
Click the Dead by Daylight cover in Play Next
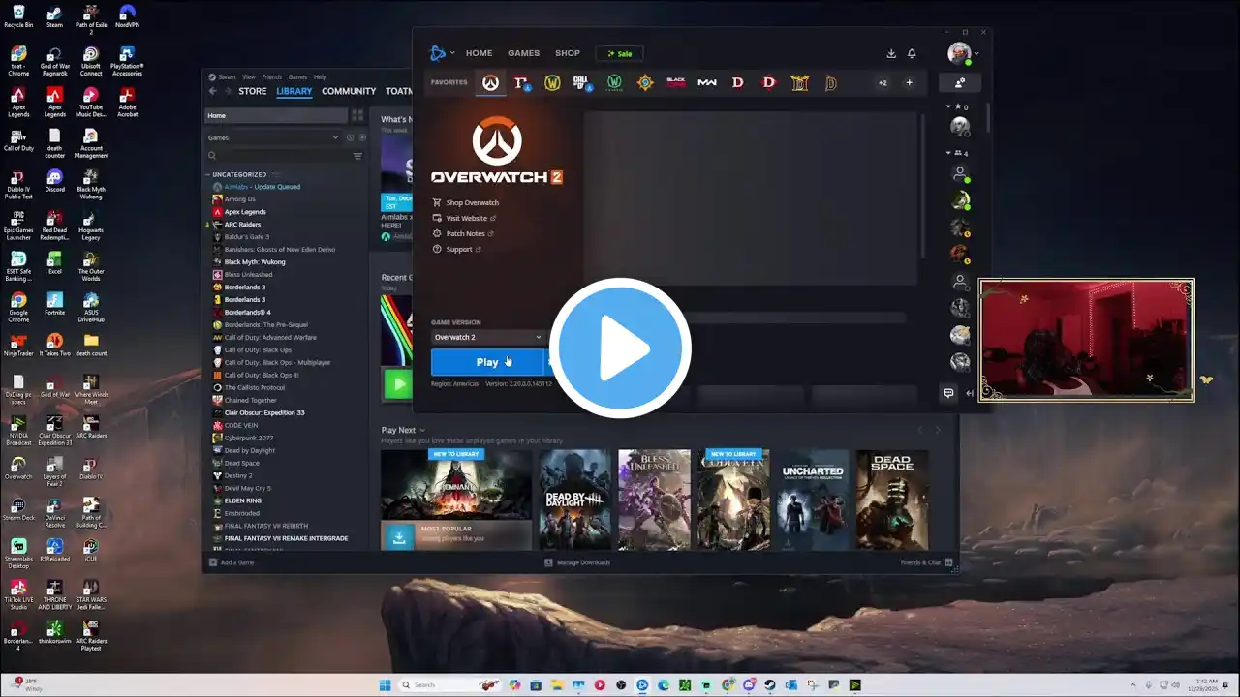click(575, 500)
